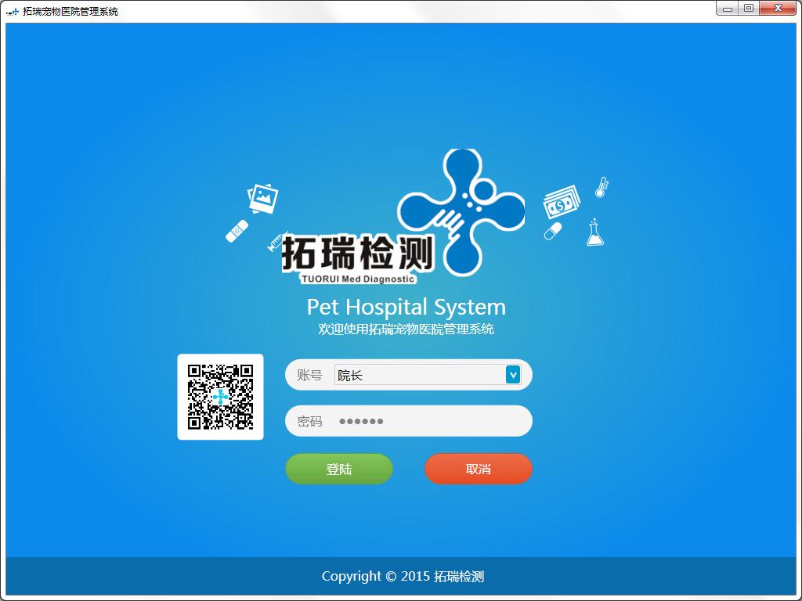Click the thermometer icon
This screenshot has height=601, width=802.
(x=602, y=187)
